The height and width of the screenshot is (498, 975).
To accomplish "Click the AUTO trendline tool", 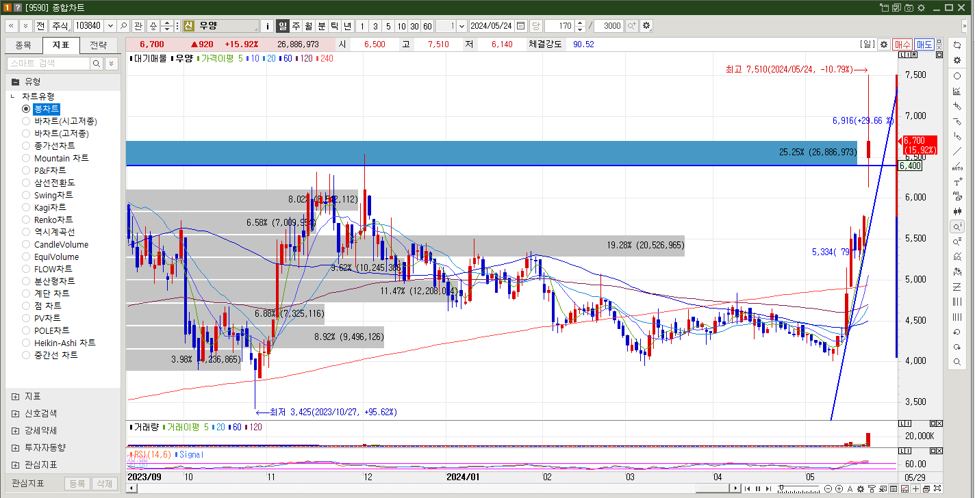I will [x=957, y=166].
